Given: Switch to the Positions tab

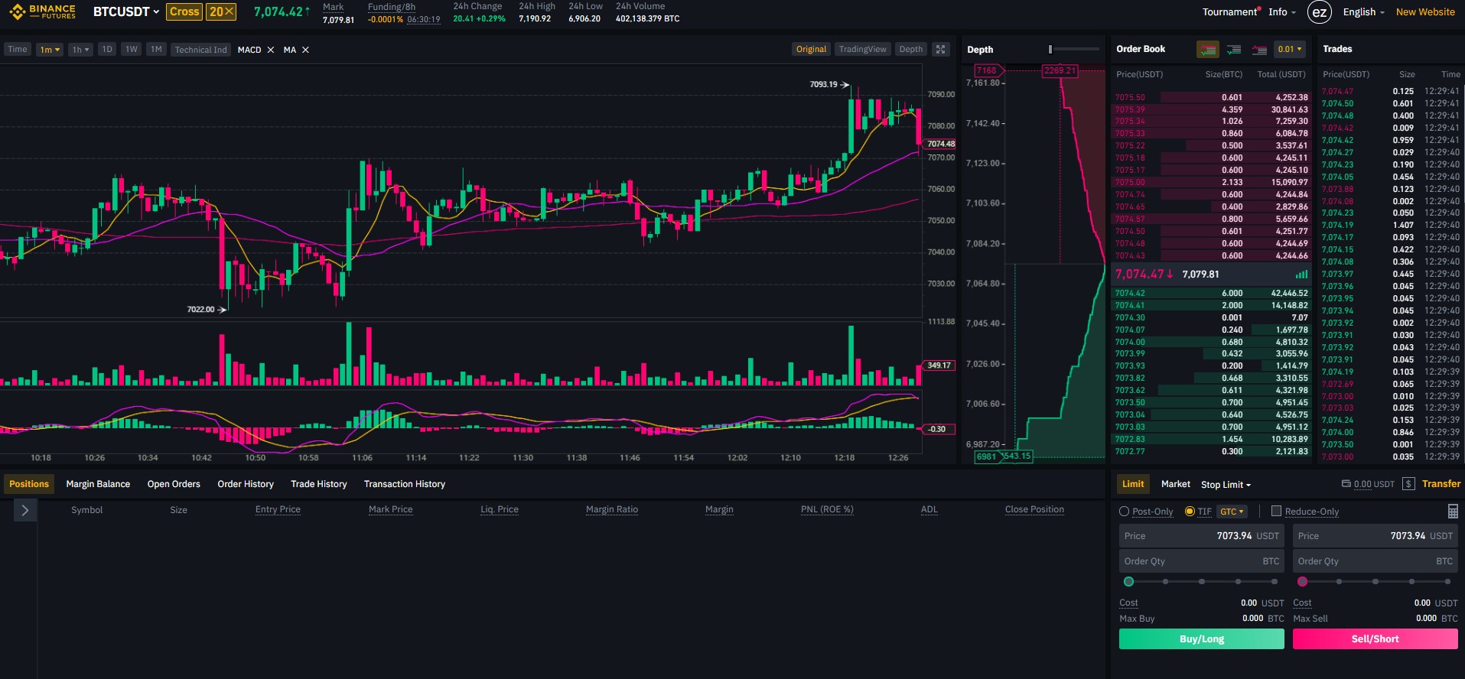Looking at the screenshot, I should pyautogui.click(x=29, y=484).
